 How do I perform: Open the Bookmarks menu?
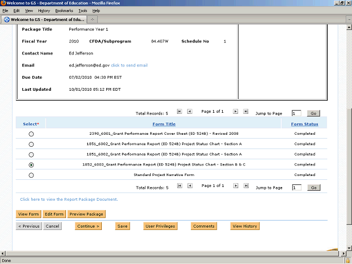(x=64, y=10)
